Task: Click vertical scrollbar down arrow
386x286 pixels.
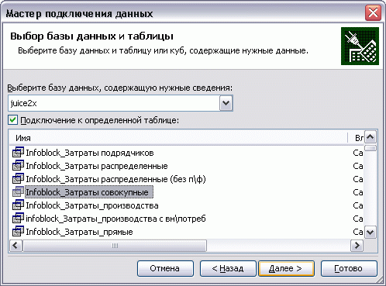Action: click(x=370, y=233)
